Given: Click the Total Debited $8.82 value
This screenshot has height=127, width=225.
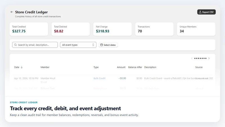Looking at the screenshot, I should click(59, 31).
